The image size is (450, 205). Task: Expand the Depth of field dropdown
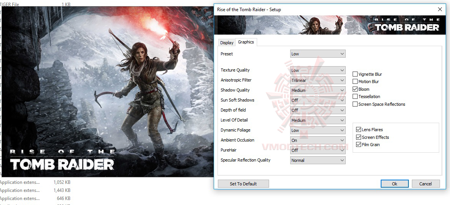[318, 110]
